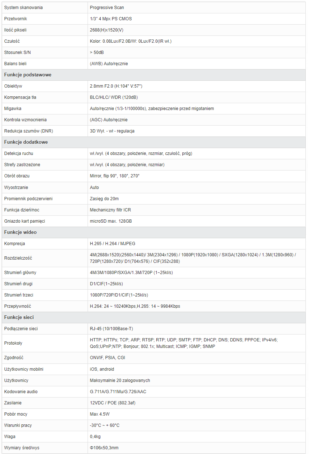The height and width of the screenshot is (454, 309).
Task: Select the 'ONVIF, PSIA, CGI' compatibility value
Action: click(x=107, y=358)
